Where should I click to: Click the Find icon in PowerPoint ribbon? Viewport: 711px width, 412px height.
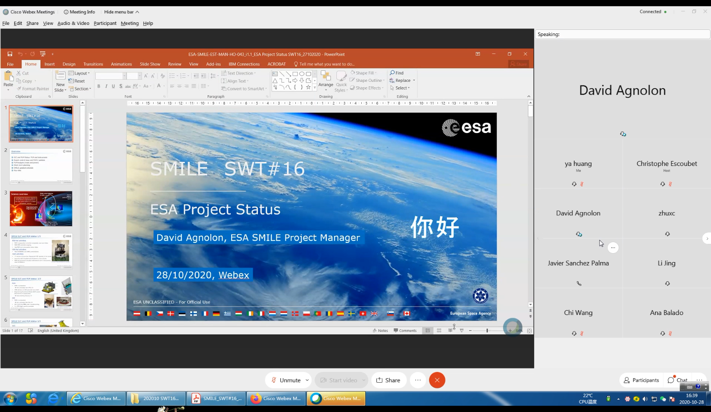coord(396,73)
